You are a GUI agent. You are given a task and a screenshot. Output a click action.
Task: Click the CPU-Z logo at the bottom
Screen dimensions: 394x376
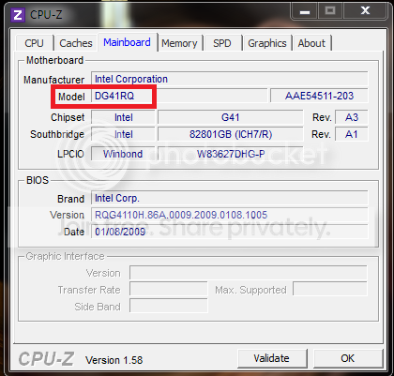coord(46,358)
